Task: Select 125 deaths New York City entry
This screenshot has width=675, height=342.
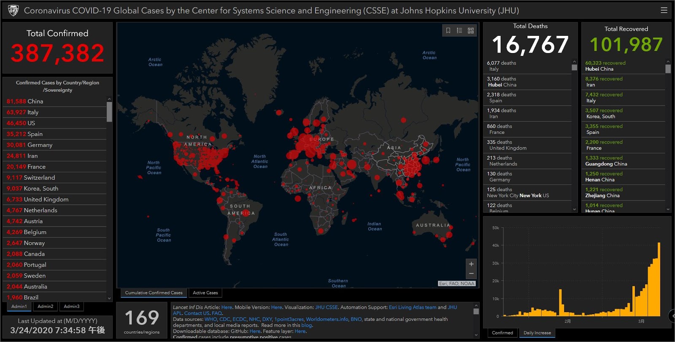Action: tap(527, 192)
